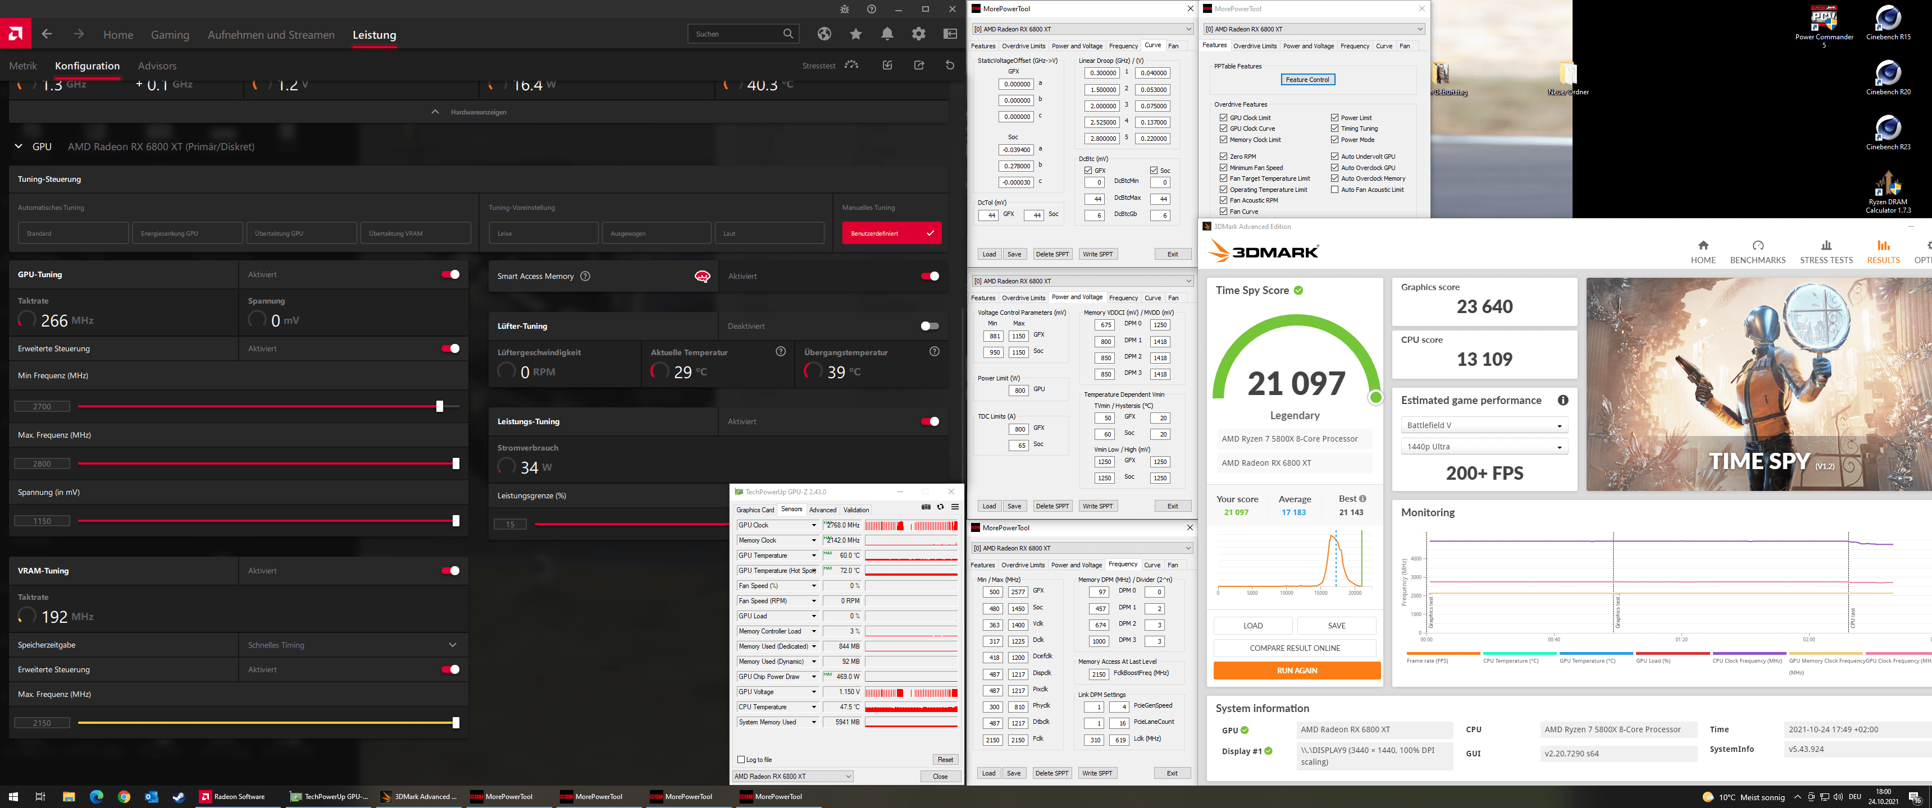Image resolution: width=1932 pixels, height=808 pixels.
Task: Click GPU-Z screenshot camera icon
Action: [926, 507]
